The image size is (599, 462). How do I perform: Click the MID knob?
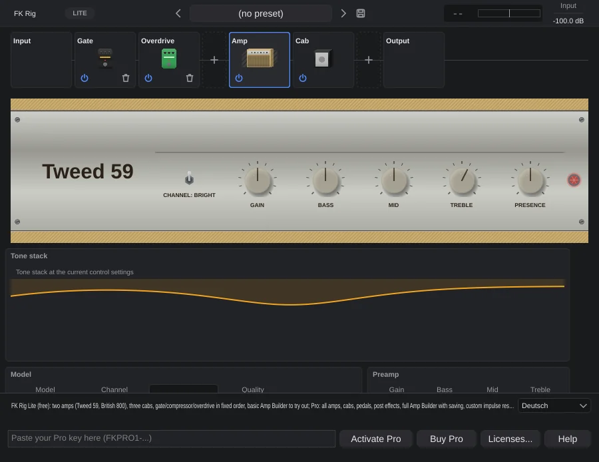(x=394, y=180)
